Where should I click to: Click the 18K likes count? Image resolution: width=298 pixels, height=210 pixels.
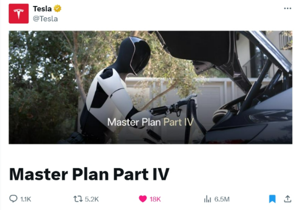[x=155, y=199]
